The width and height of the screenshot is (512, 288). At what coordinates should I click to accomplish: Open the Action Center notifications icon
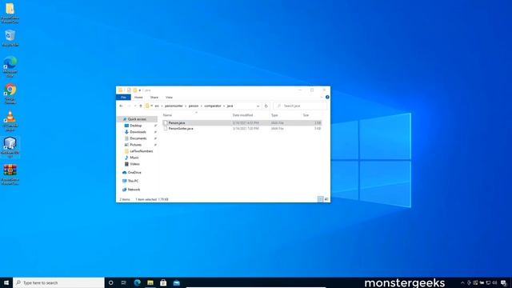pyautogui.click(x=503, y=282)
